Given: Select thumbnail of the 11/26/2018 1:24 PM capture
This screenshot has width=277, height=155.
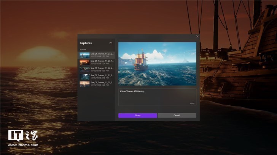Looking at the screenshot, I should pos(84,62).
